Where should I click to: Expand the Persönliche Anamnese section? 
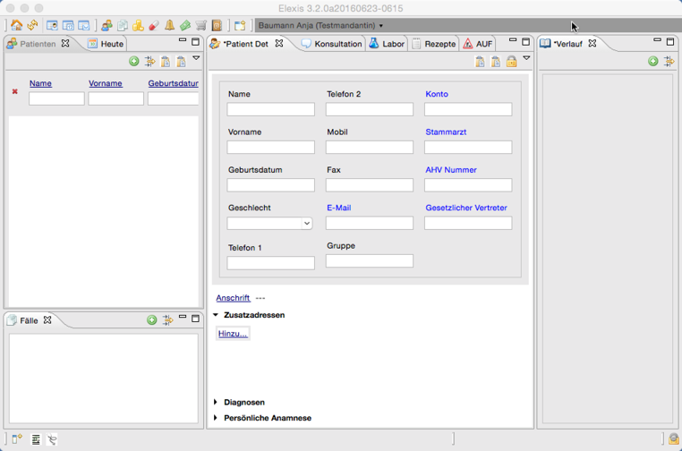click(x=216, y=418)
